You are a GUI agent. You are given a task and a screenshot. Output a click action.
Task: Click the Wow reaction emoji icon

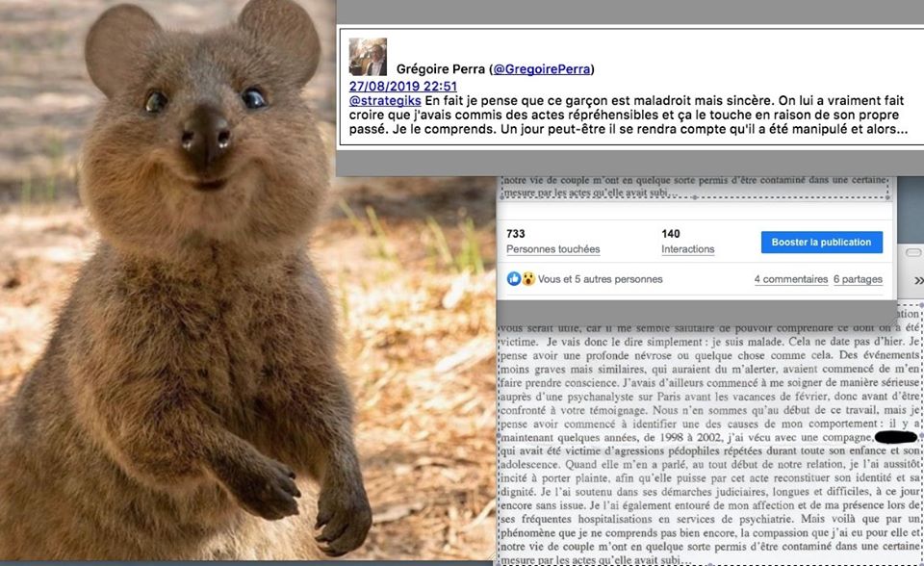pyautogui.click(x=528, y=279)
